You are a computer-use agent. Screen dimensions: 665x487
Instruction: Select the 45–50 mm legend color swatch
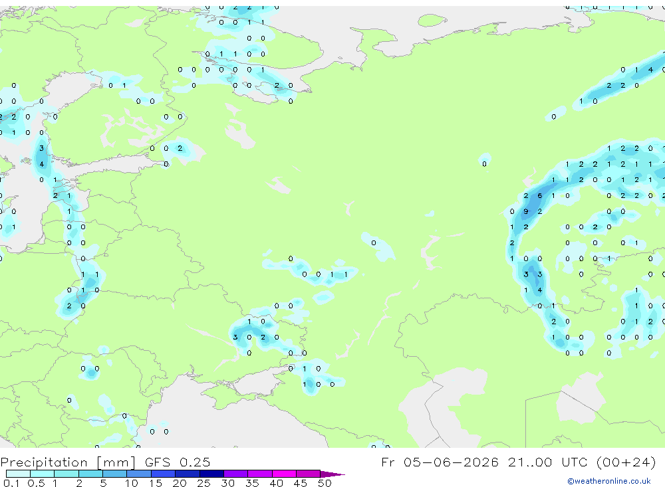point(309,474)
